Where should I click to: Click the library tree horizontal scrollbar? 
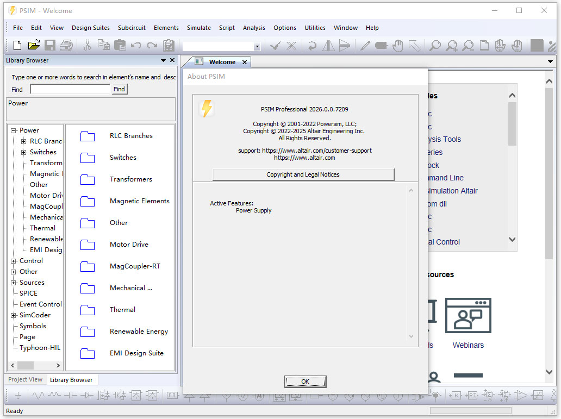(33, 365)
